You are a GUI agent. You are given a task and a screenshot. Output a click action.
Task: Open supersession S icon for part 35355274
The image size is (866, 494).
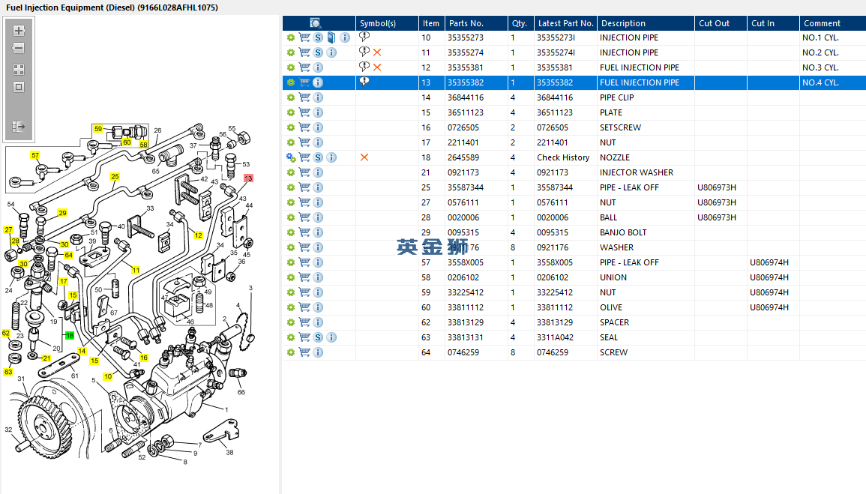point(318,52)
